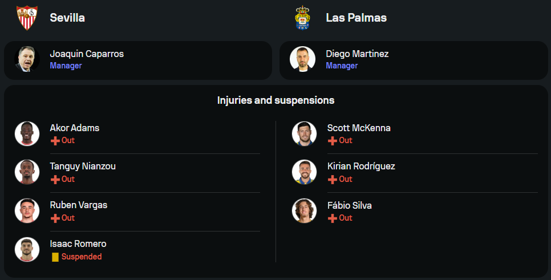551x280 pixels.
Task: Click the Injuries and suspensions heading
Action: (x=275, y=100)
